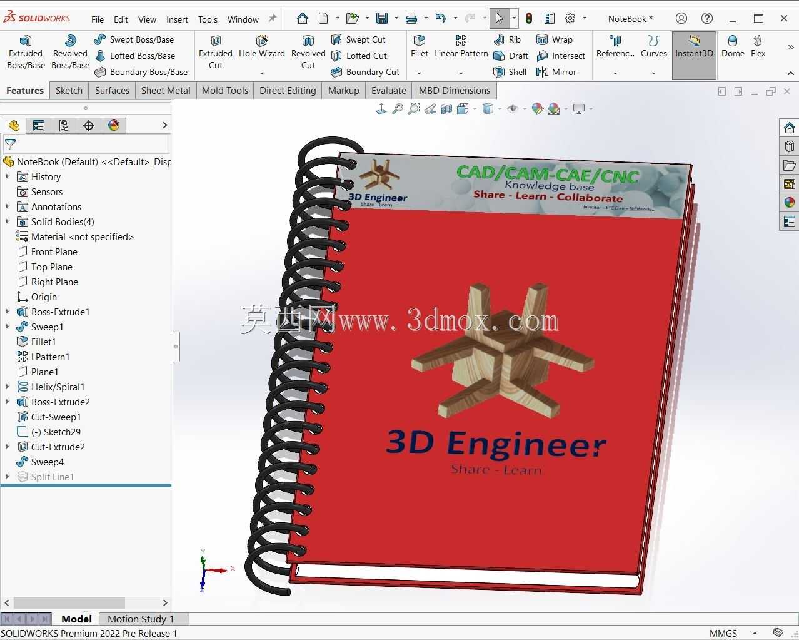
Task: Expand the History tree node
Action: pos(8,177)
